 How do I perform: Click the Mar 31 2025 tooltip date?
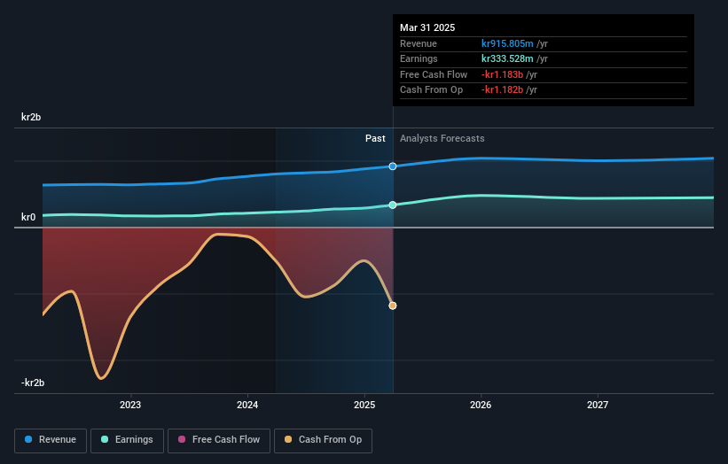tap(427, 27)
